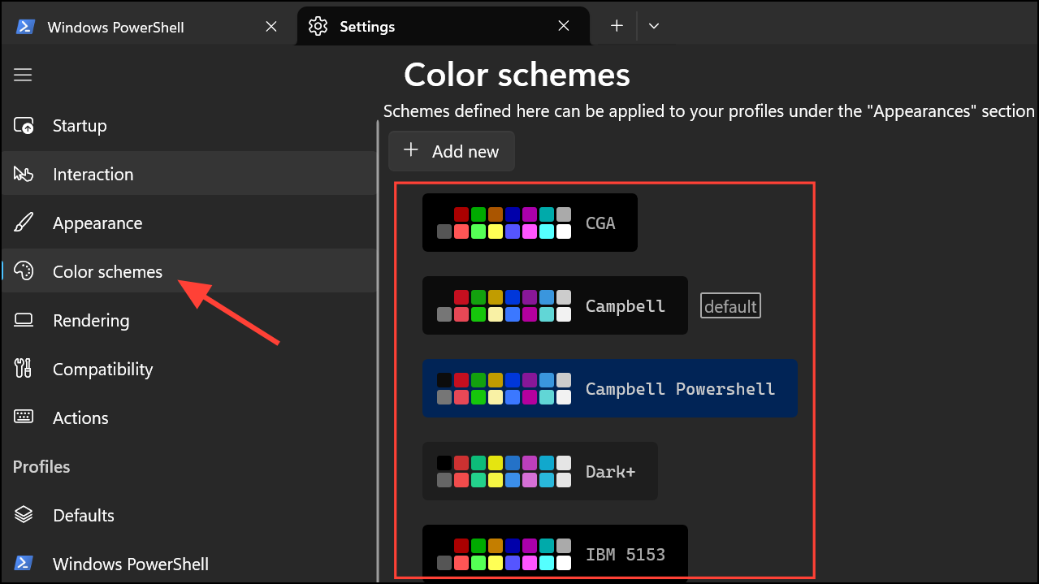Select the Compatibility tools icon

pyautogui.click(x=23, y=369)
